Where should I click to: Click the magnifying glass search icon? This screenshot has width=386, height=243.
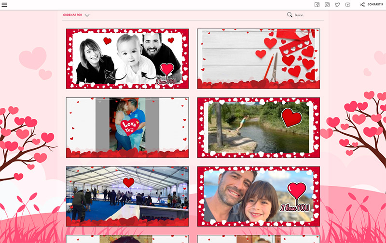click(x=290, y=15)
